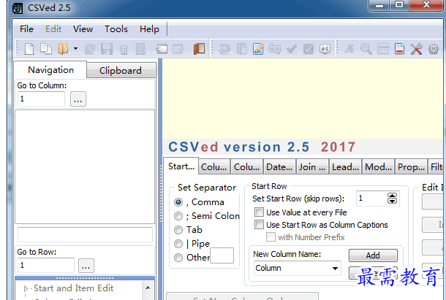Select the Pipe separator option
This screenshot has width=446, height=300.
point(178,244)
